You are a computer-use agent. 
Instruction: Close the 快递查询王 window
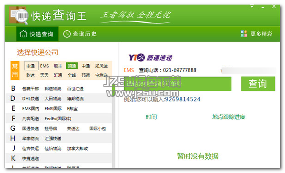pos(274,6)
